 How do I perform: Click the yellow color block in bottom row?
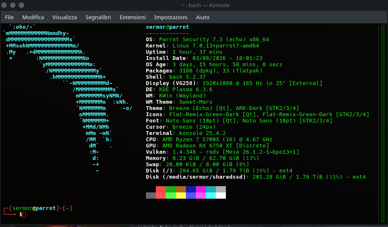pyautogui.click(x=180, y=196)
